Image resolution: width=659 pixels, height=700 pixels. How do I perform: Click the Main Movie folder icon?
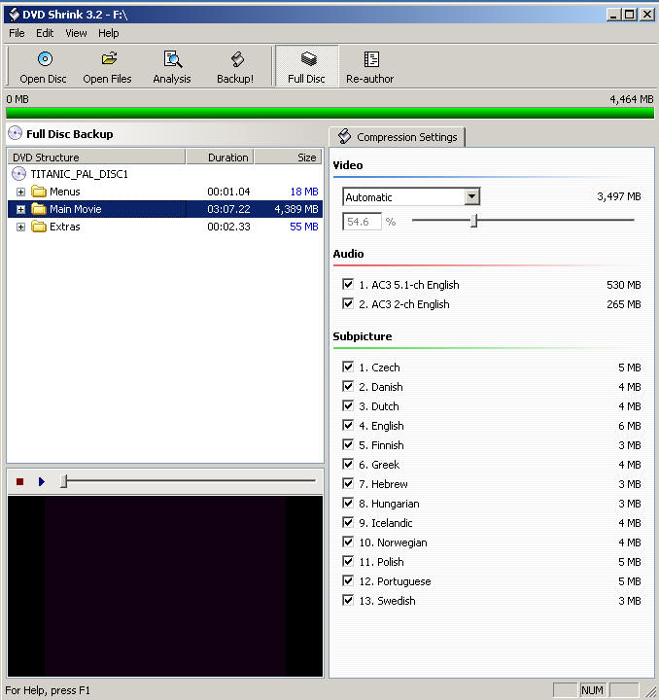click(39, 209)
